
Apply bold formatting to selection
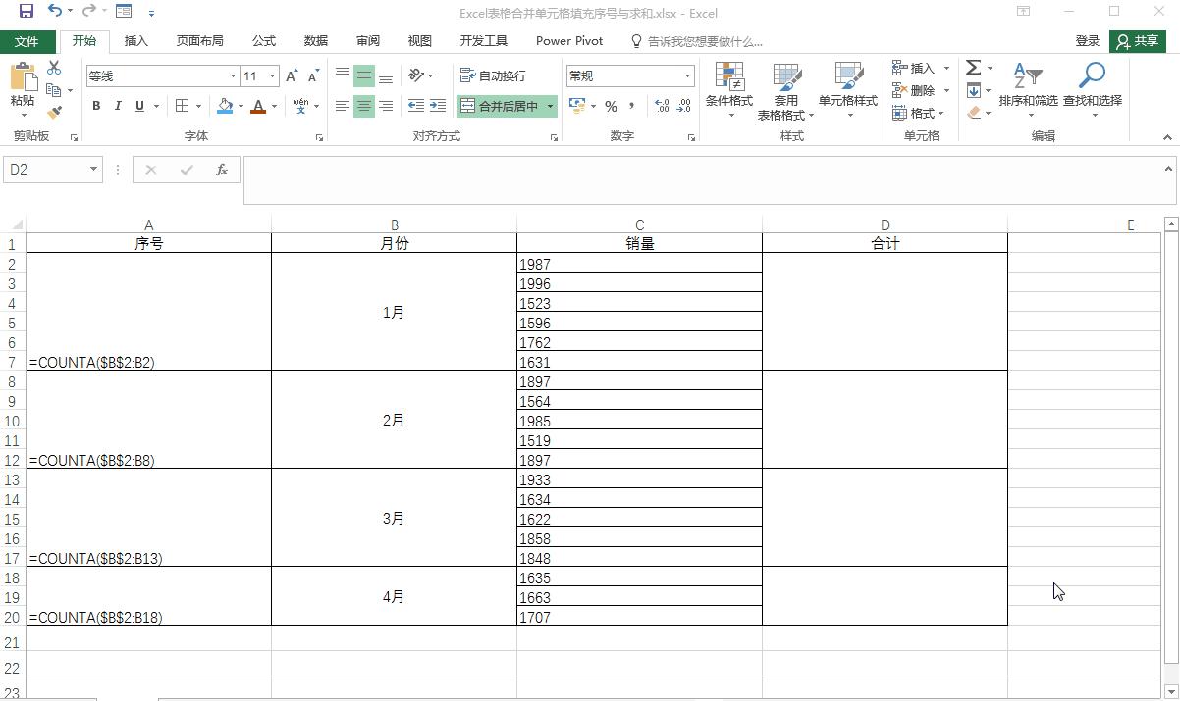point(96,106)
